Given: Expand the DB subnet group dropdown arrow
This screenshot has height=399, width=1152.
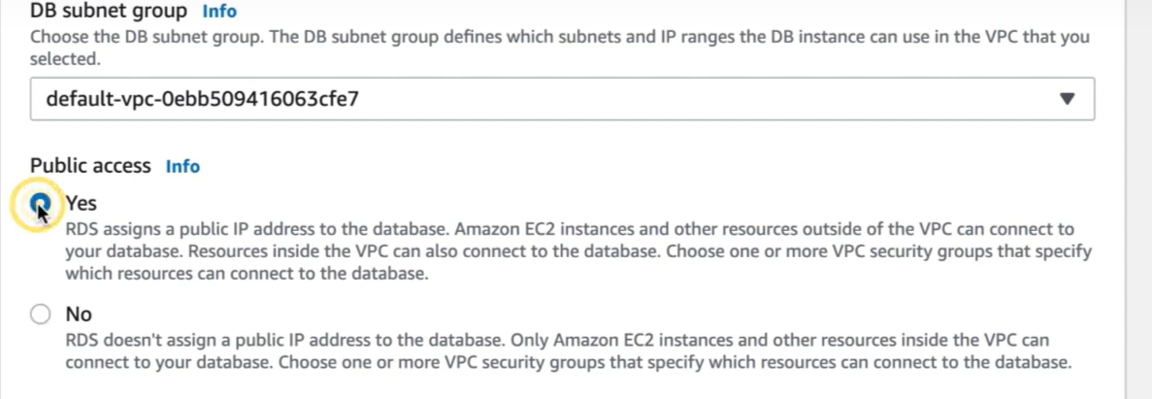Looking at the screenshot, I should click(1068, 98).
